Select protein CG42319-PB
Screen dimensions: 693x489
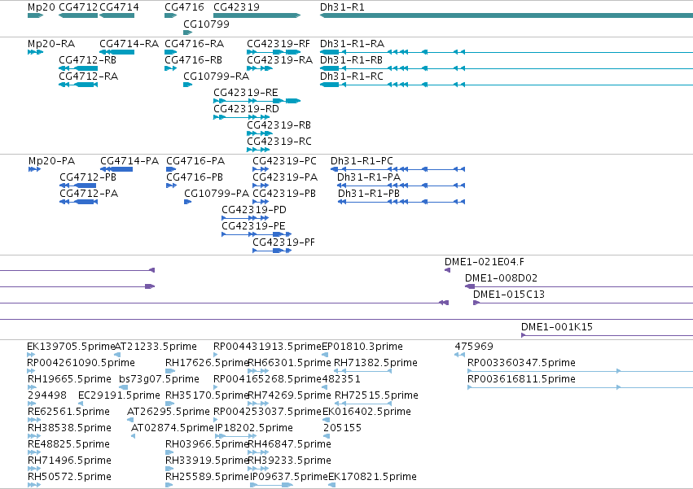tap(284, 194)
